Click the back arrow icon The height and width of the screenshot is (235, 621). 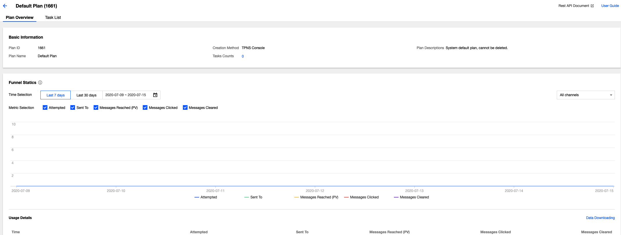click(x=5, y=6)
